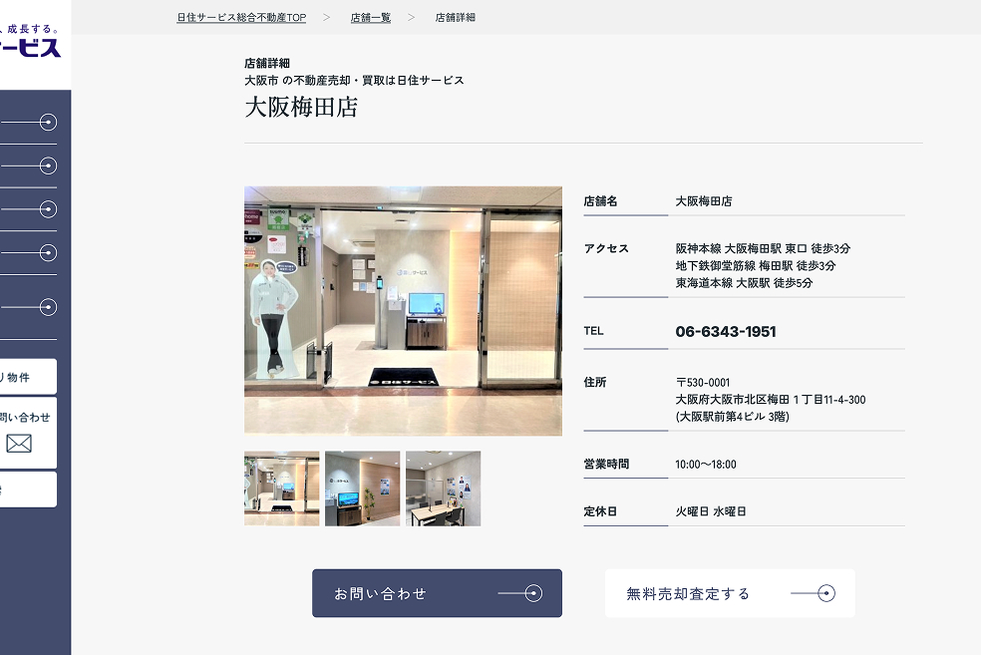Click the bottom white sidebar button
The height and width of the screenshot is (655, 981).
click(27, 490)
